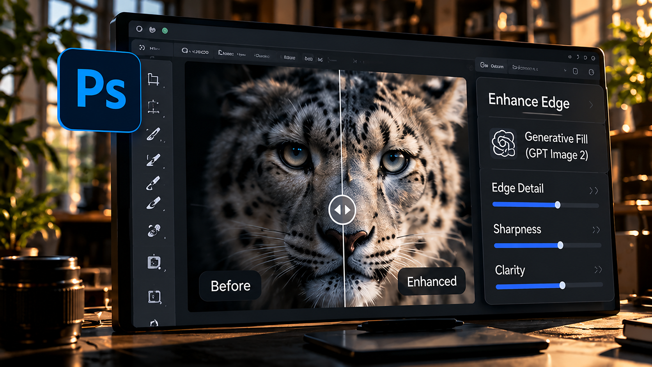
Task: Click the Enhance Edge panel title
Action: click(529, 101)
